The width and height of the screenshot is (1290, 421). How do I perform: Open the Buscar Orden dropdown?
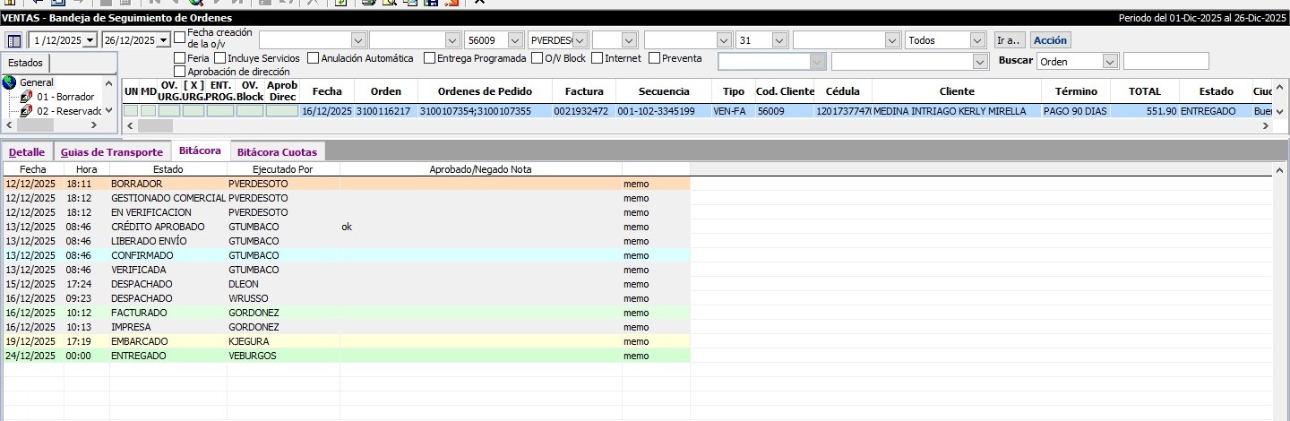point(1110,62)
